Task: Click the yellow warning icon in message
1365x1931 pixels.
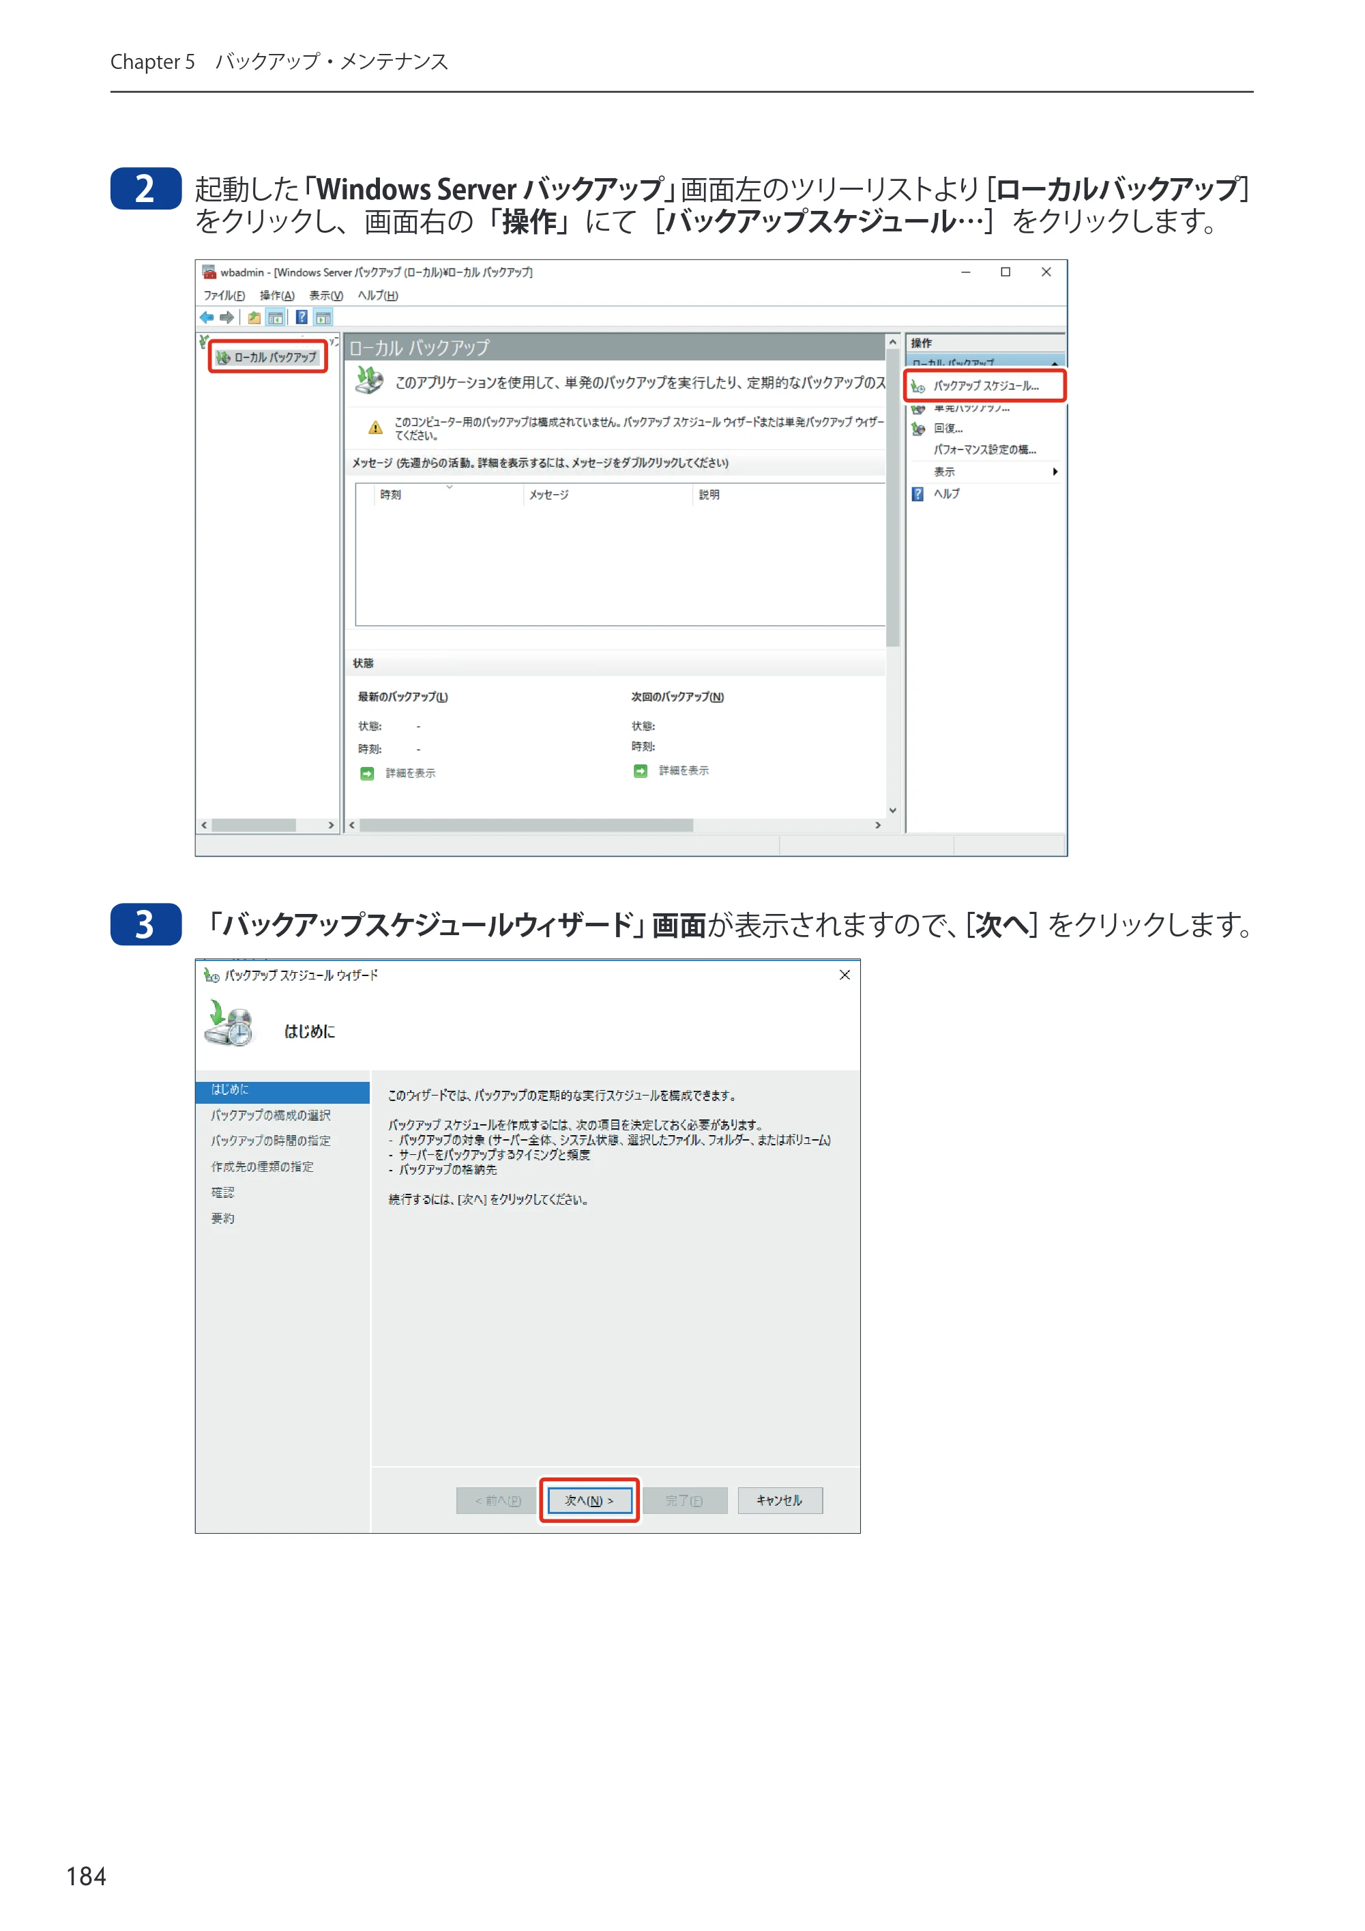Action: [x=376, y=427]
